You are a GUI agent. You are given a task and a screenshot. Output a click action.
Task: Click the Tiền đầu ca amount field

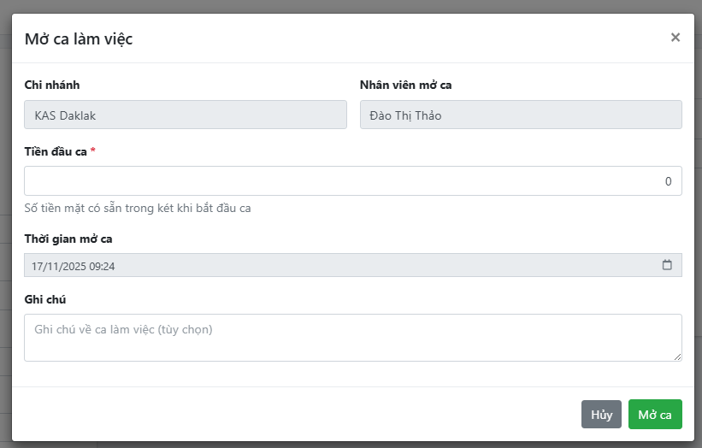(352, 181)
